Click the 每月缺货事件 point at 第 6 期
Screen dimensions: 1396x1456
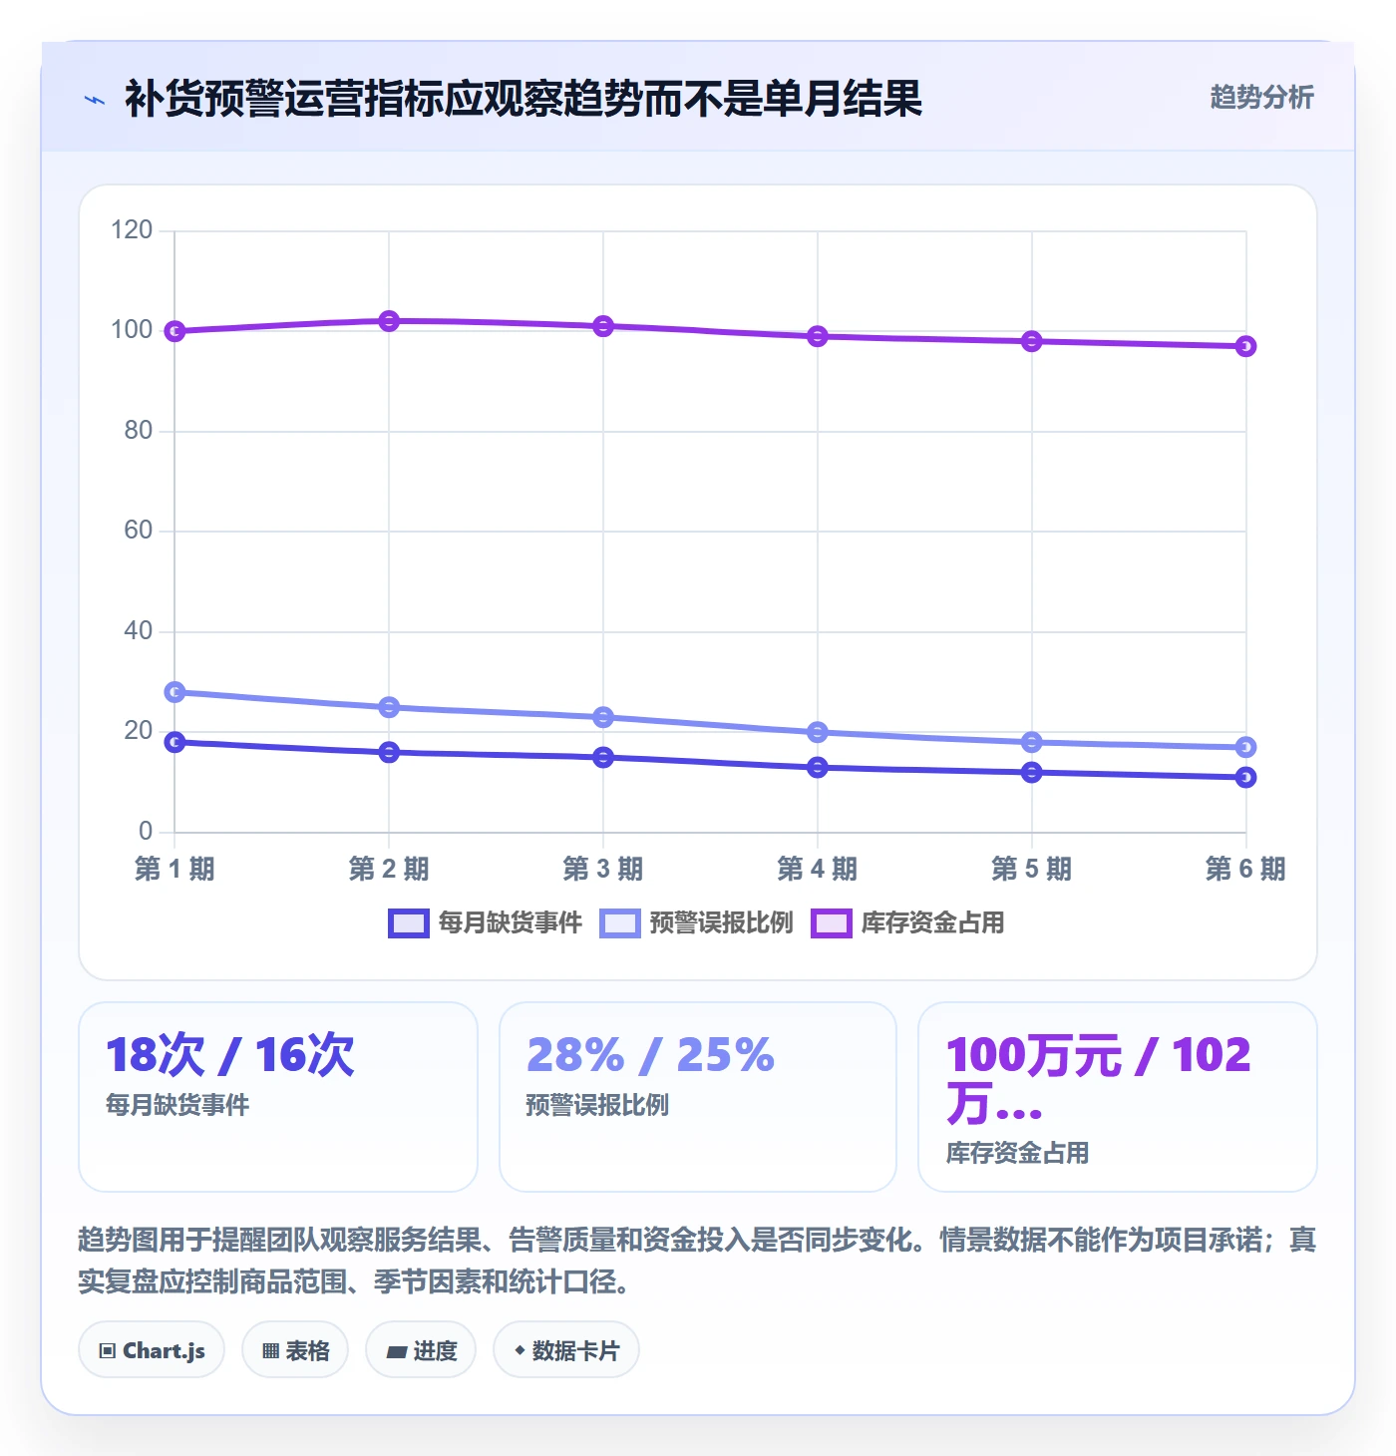point(1245,777)
